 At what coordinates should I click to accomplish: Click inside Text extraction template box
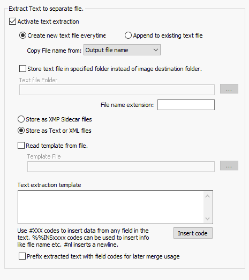click(x=111, y=207)
